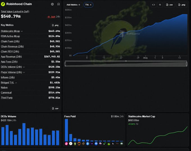The width and height of the screenshot is (191, 151).
Task: Click the Aug label on chart axis
Action: click(145, 58)
